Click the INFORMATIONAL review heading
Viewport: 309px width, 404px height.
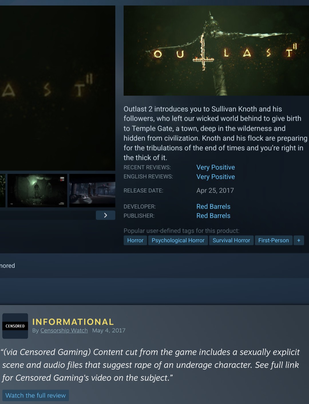[73, 322]
